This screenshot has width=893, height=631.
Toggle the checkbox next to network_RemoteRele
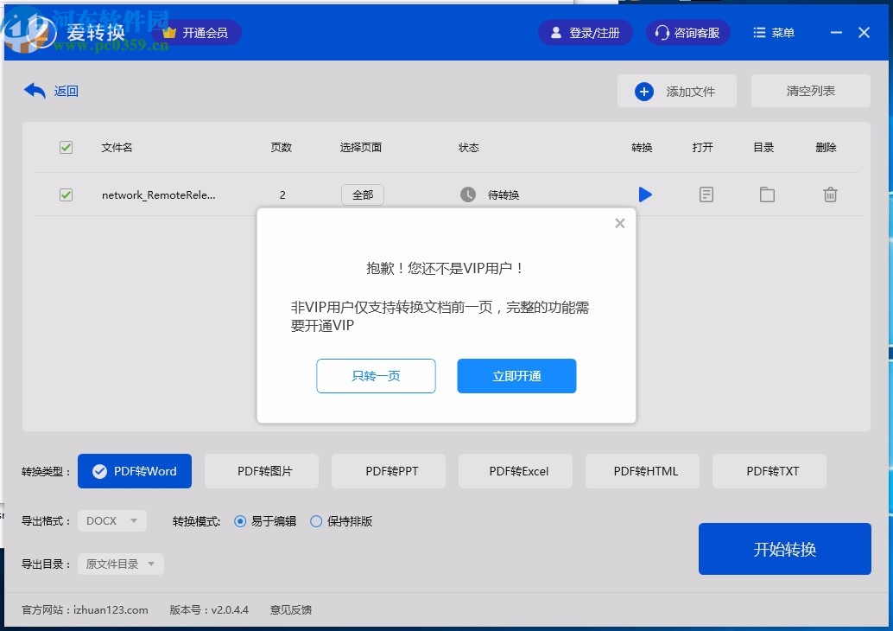[66, 194]
